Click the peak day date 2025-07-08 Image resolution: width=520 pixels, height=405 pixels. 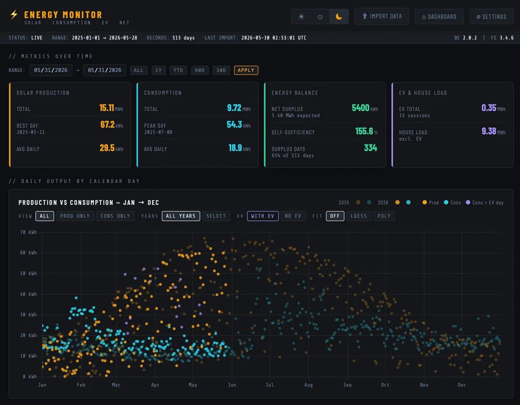tap(158, 132)
